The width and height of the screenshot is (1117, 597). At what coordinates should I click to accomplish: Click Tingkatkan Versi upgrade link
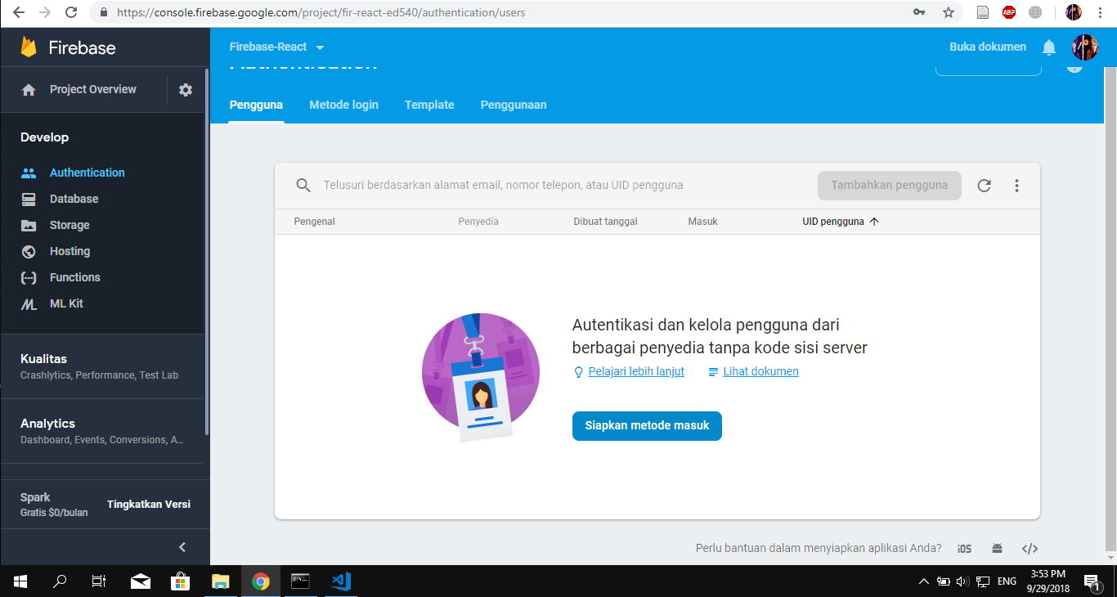tap(149, 505)
